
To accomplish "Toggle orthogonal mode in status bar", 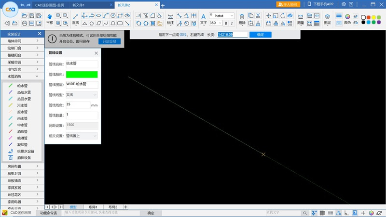I will click(346, 213).
